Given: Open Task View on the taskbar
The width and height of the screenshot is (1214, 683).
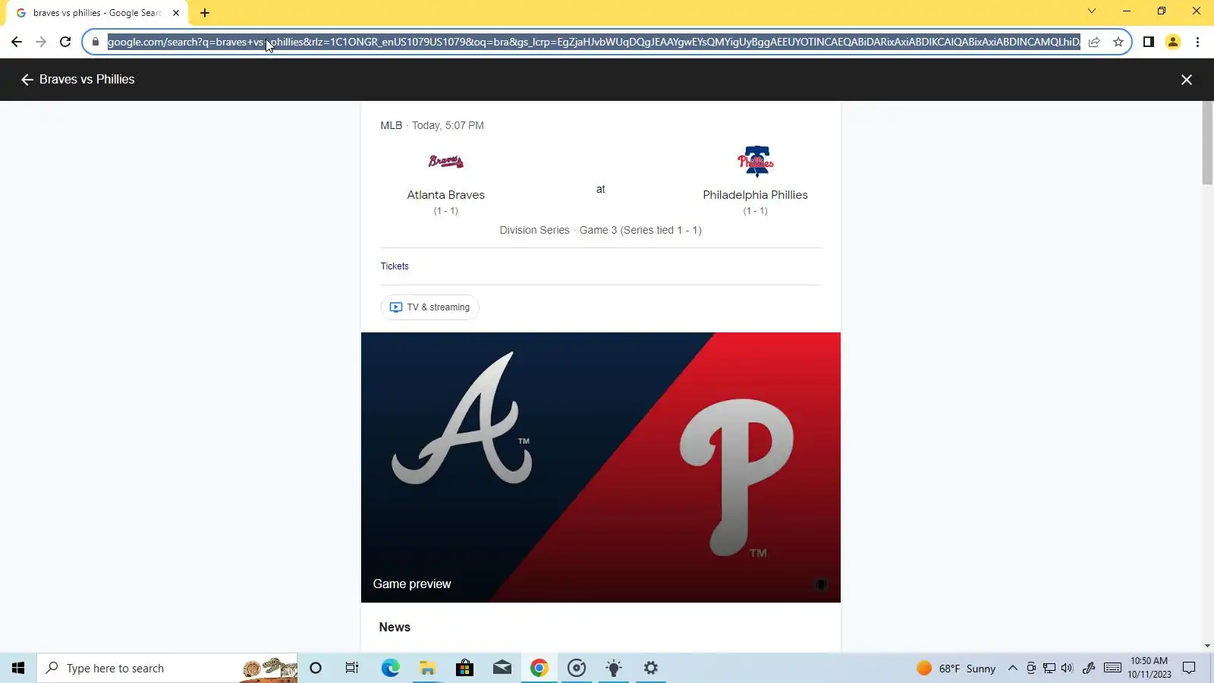Looking at the screenshot, I should [352, 668].
